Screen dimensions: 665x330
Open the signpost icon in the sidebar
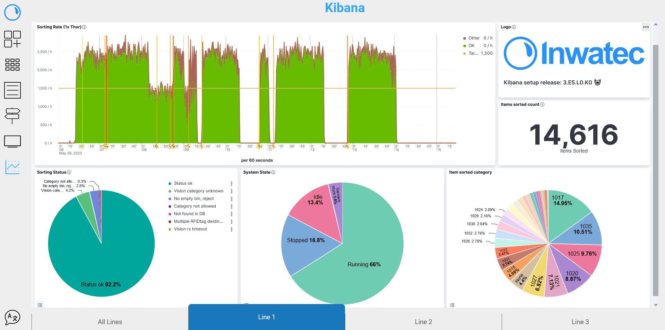pyautogui.click(x=12, y=116)
